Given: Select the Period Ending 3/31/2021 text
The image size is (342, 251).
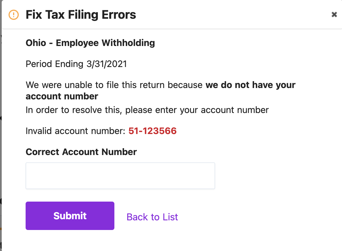Looking at the screenshot, I should point(76,64).
